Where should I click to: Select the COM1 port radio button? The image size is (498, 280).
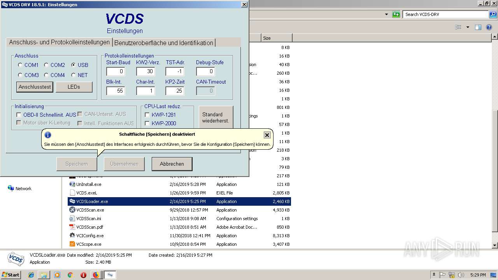[x=20, y=65]
